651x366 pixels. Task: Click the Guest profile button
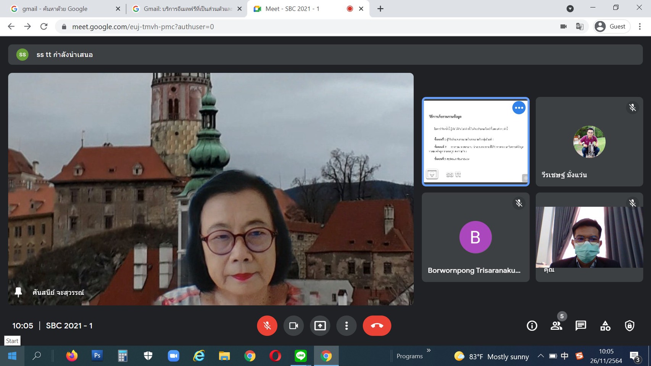click(611, 26)
